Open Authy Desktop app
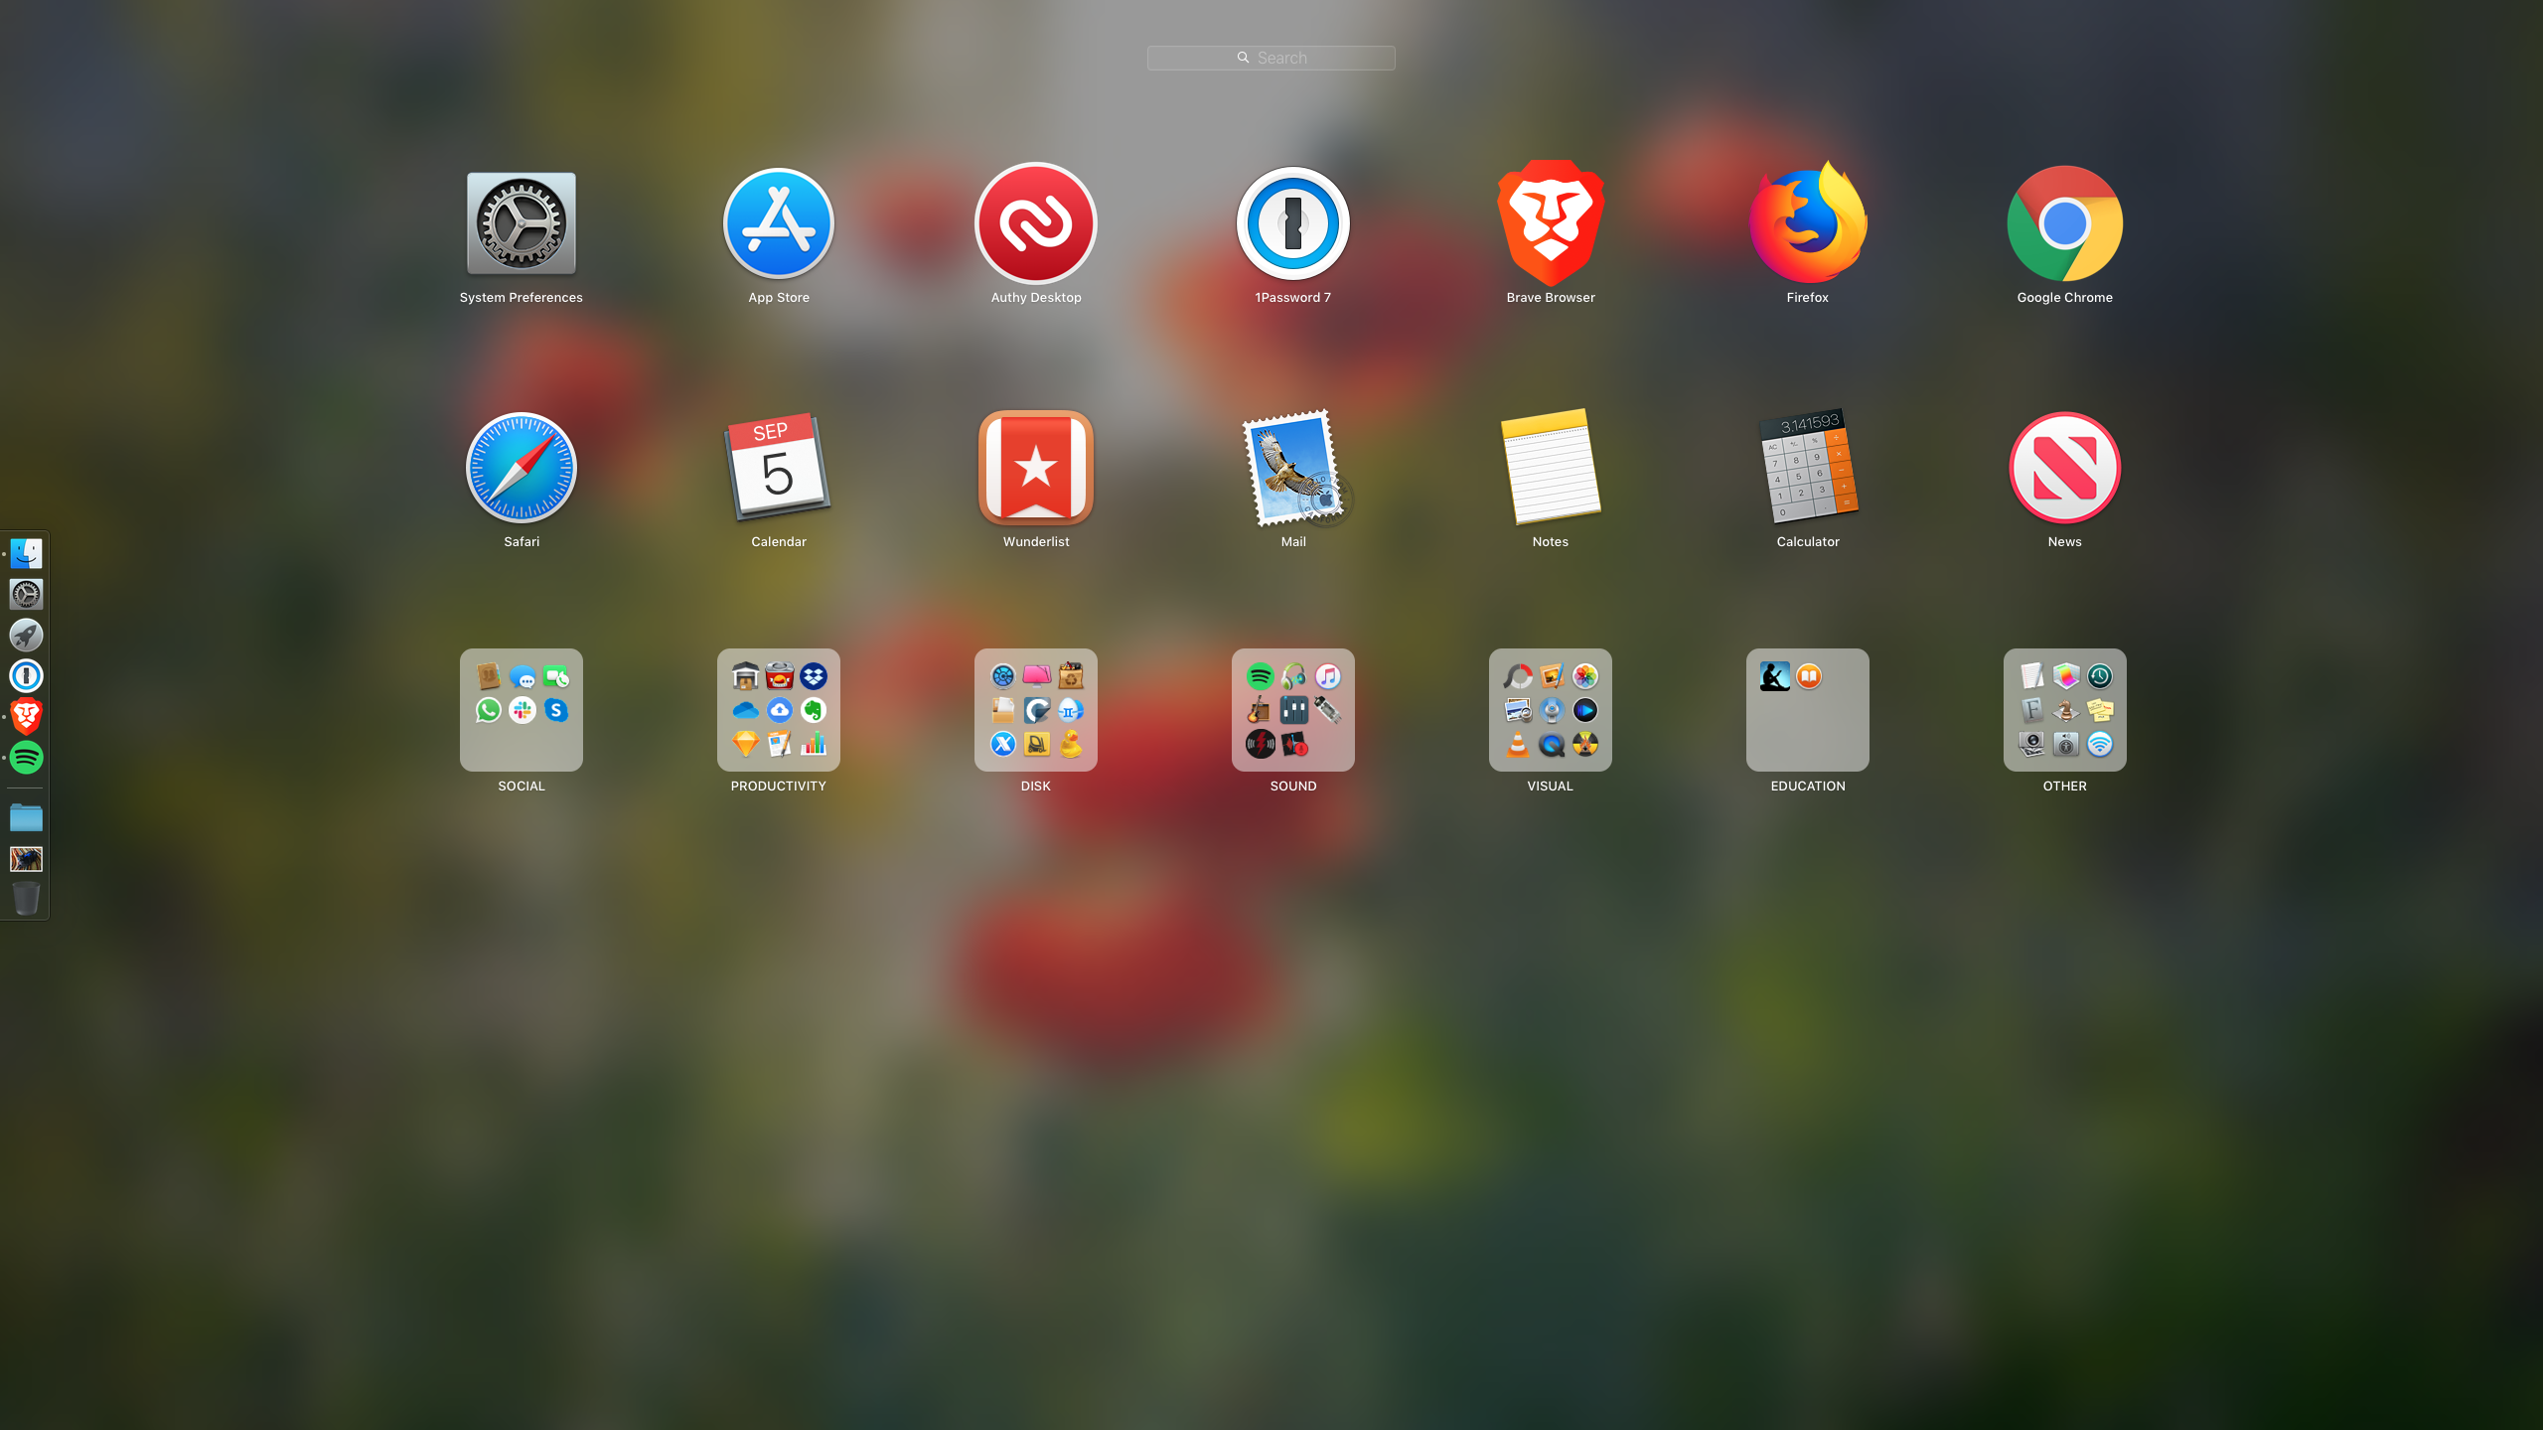The height and width of the screenshot is (1430, 2543). (x=1035, y=224)
